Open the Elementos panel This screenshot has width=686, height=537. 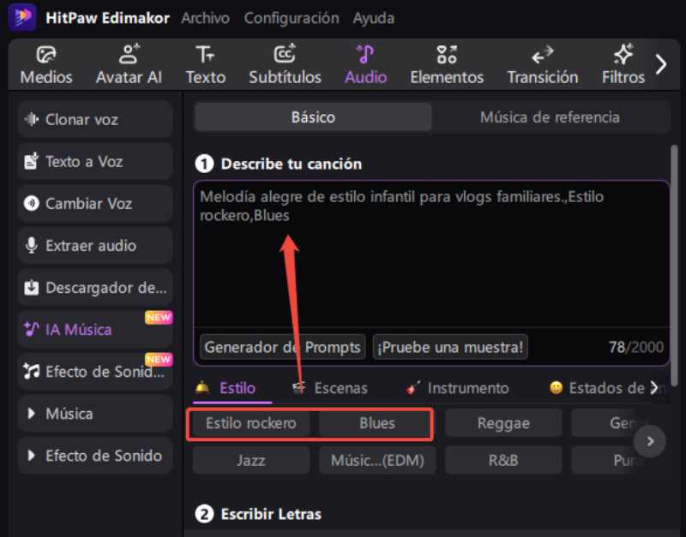447,66
